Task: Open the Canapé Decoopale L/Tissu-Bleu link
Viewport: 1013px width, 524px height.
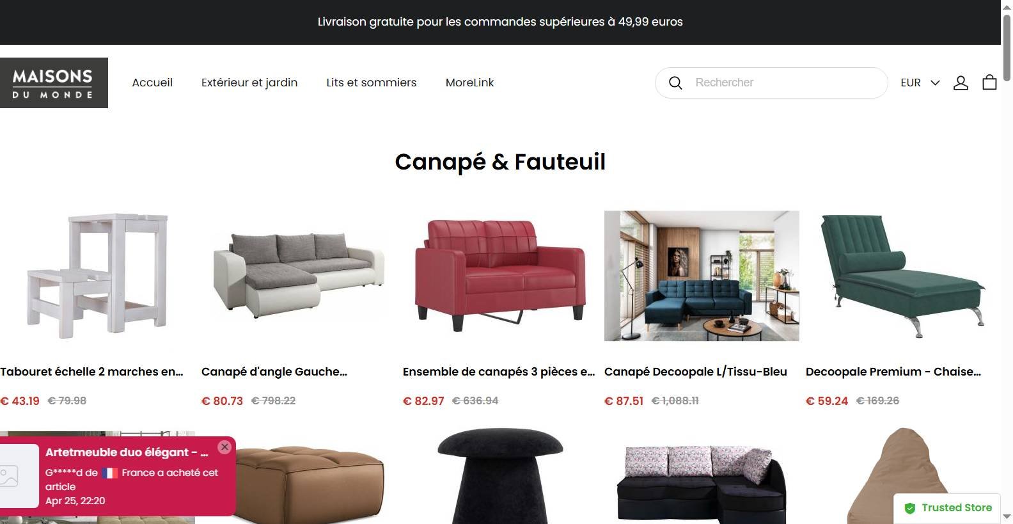Action: pos(695,372)
